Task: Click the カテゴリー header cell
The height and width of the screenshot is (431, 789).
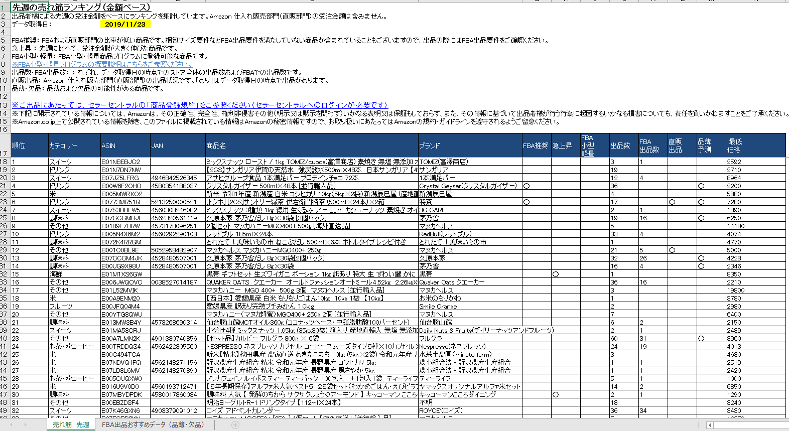Action: tap(74, 146)
